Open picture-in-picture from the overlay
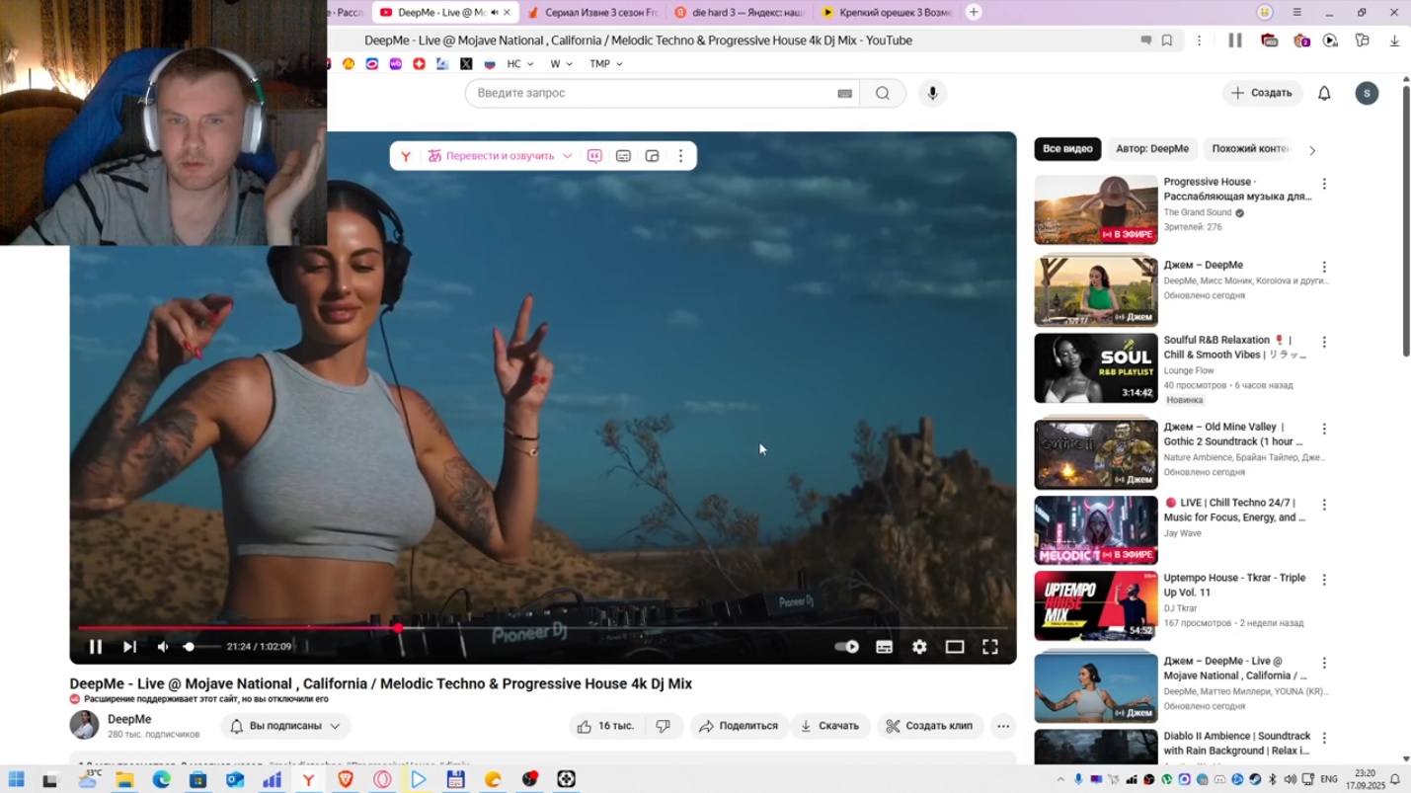Image resolution: width=1411 pixels, height=793 pixels. point(652,156)
